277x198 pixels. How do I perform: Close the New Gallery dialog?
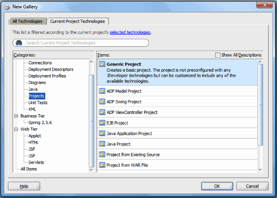(265, 5)
